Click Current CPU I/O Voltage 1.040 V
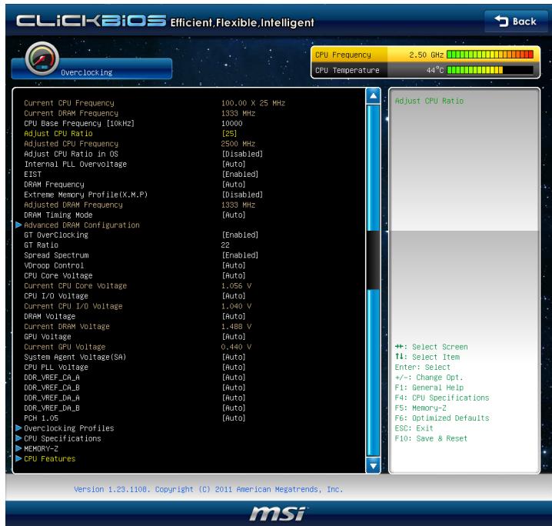 pos(236,306)
